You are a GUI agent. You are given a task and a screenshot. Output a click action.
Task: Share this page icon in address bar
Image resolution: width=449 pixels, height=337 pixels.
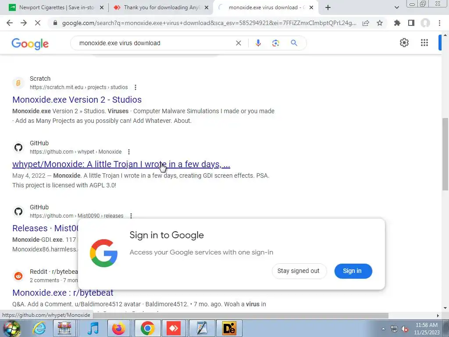[x=366, y=23]
